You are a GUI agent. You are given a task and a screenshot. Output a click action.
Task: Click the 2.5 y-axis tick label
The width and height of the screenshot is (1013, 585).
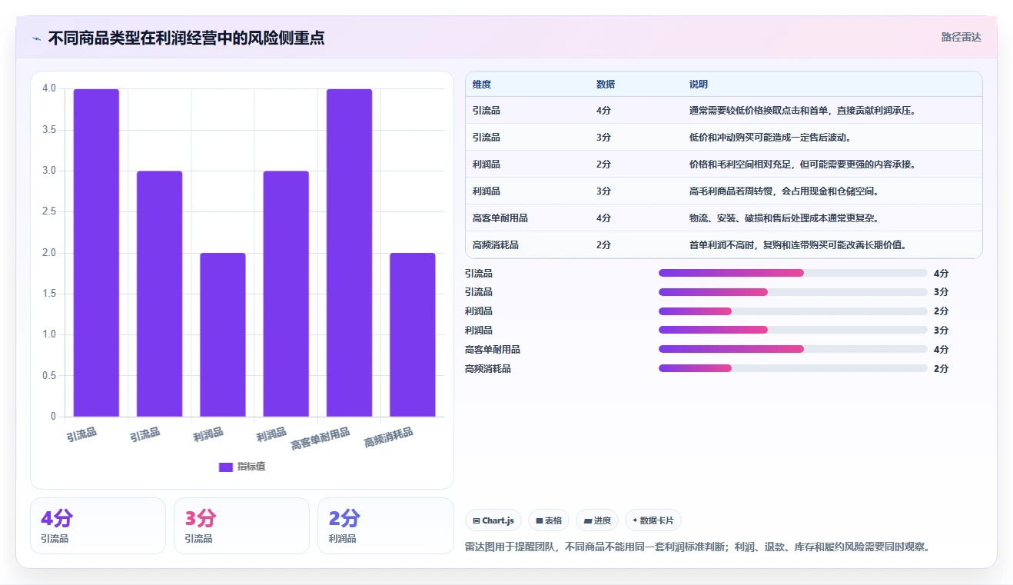point(49,211)
